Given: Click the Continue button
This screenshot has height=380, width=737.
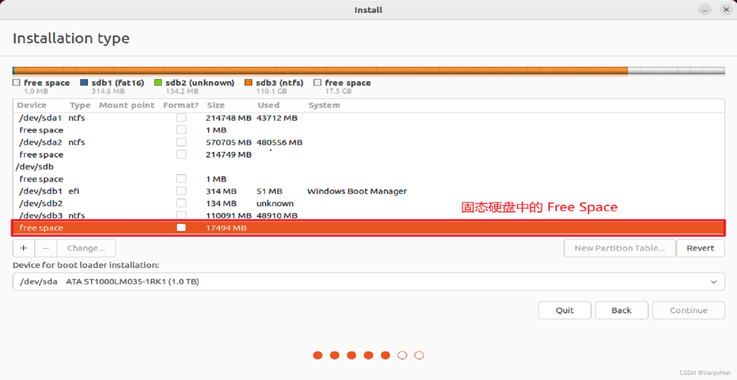Looking at the screenshot, I should [689, 310].
